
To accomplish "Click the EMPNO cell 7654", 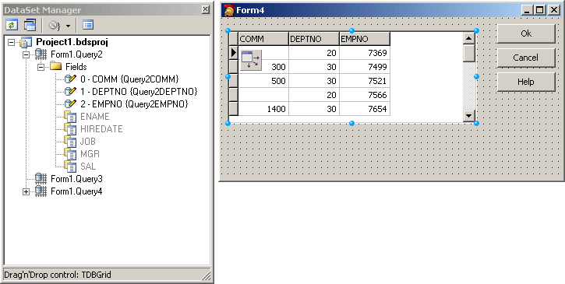I will tap(365, 109).
